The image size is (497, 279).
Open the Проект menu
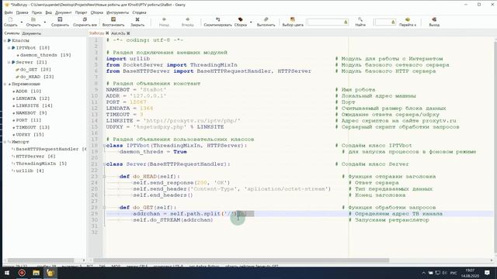(x=81, y=12)
